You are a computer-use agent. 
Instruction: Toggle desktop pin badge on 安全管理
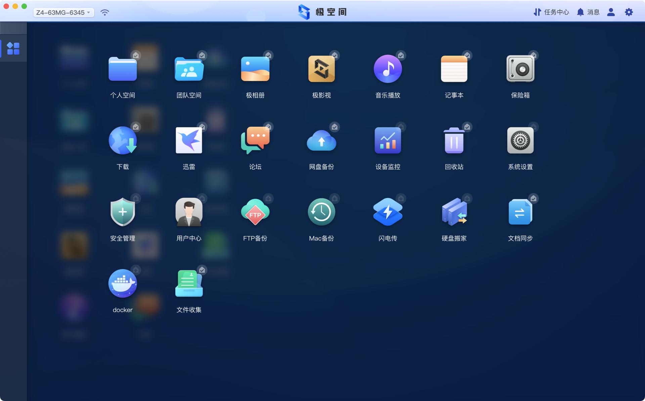tap(136, 198)
